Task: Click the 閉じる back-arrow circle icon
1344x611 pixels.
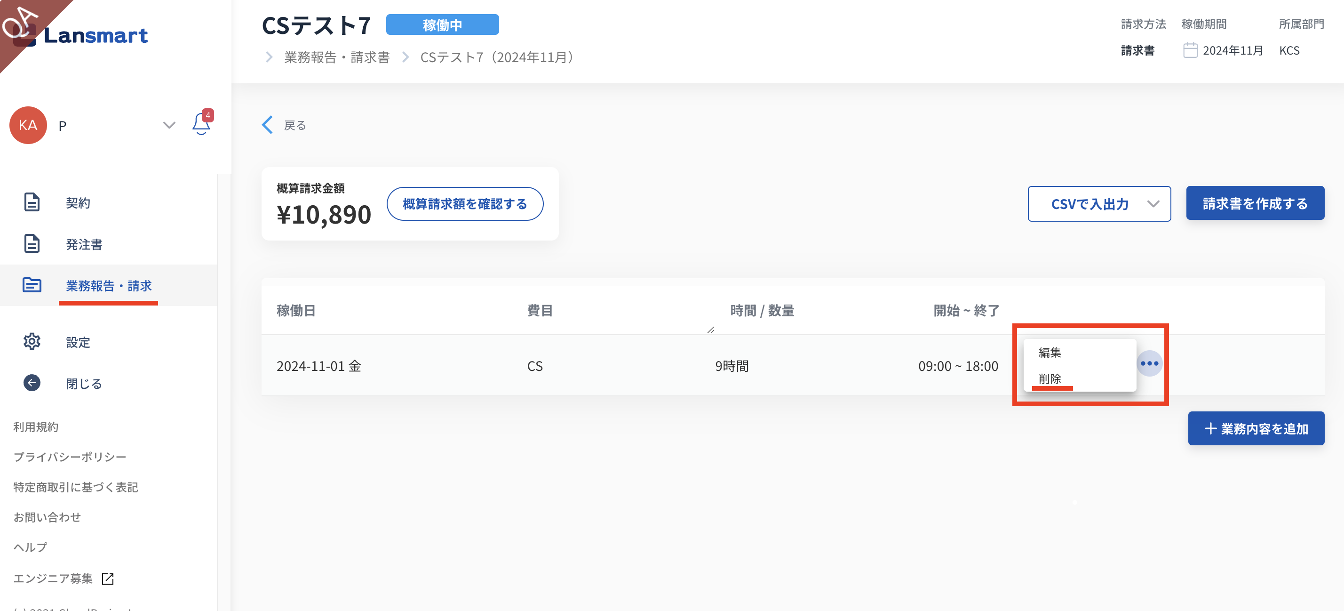Action: [x=32, y=383]
